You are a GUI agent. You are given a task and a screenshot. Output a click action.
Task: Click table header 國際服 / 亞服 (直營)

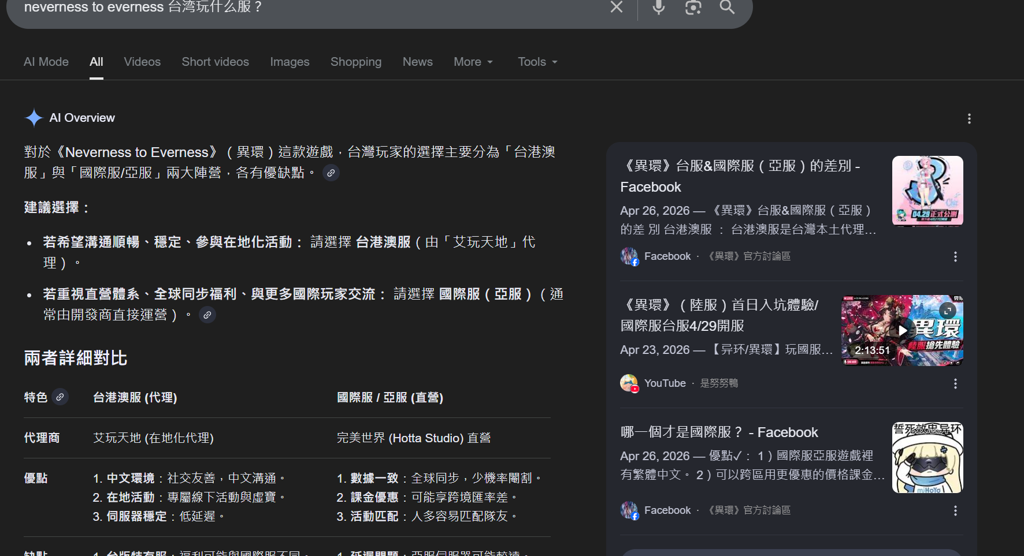(390, 397)
